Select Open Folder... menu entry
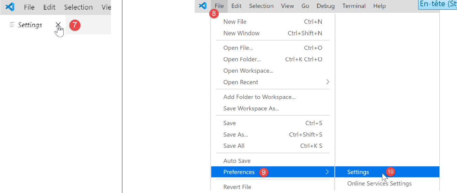 pyautogui.click(x=242, y=59)
